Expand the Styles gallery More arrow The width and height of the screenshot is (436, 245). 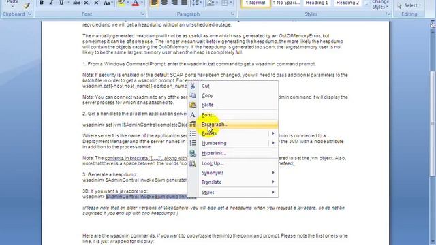[367, 5]
